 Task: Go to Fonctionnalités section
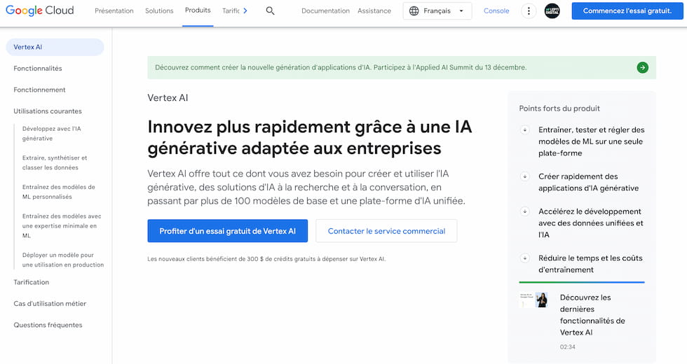[x=38, y=69]
